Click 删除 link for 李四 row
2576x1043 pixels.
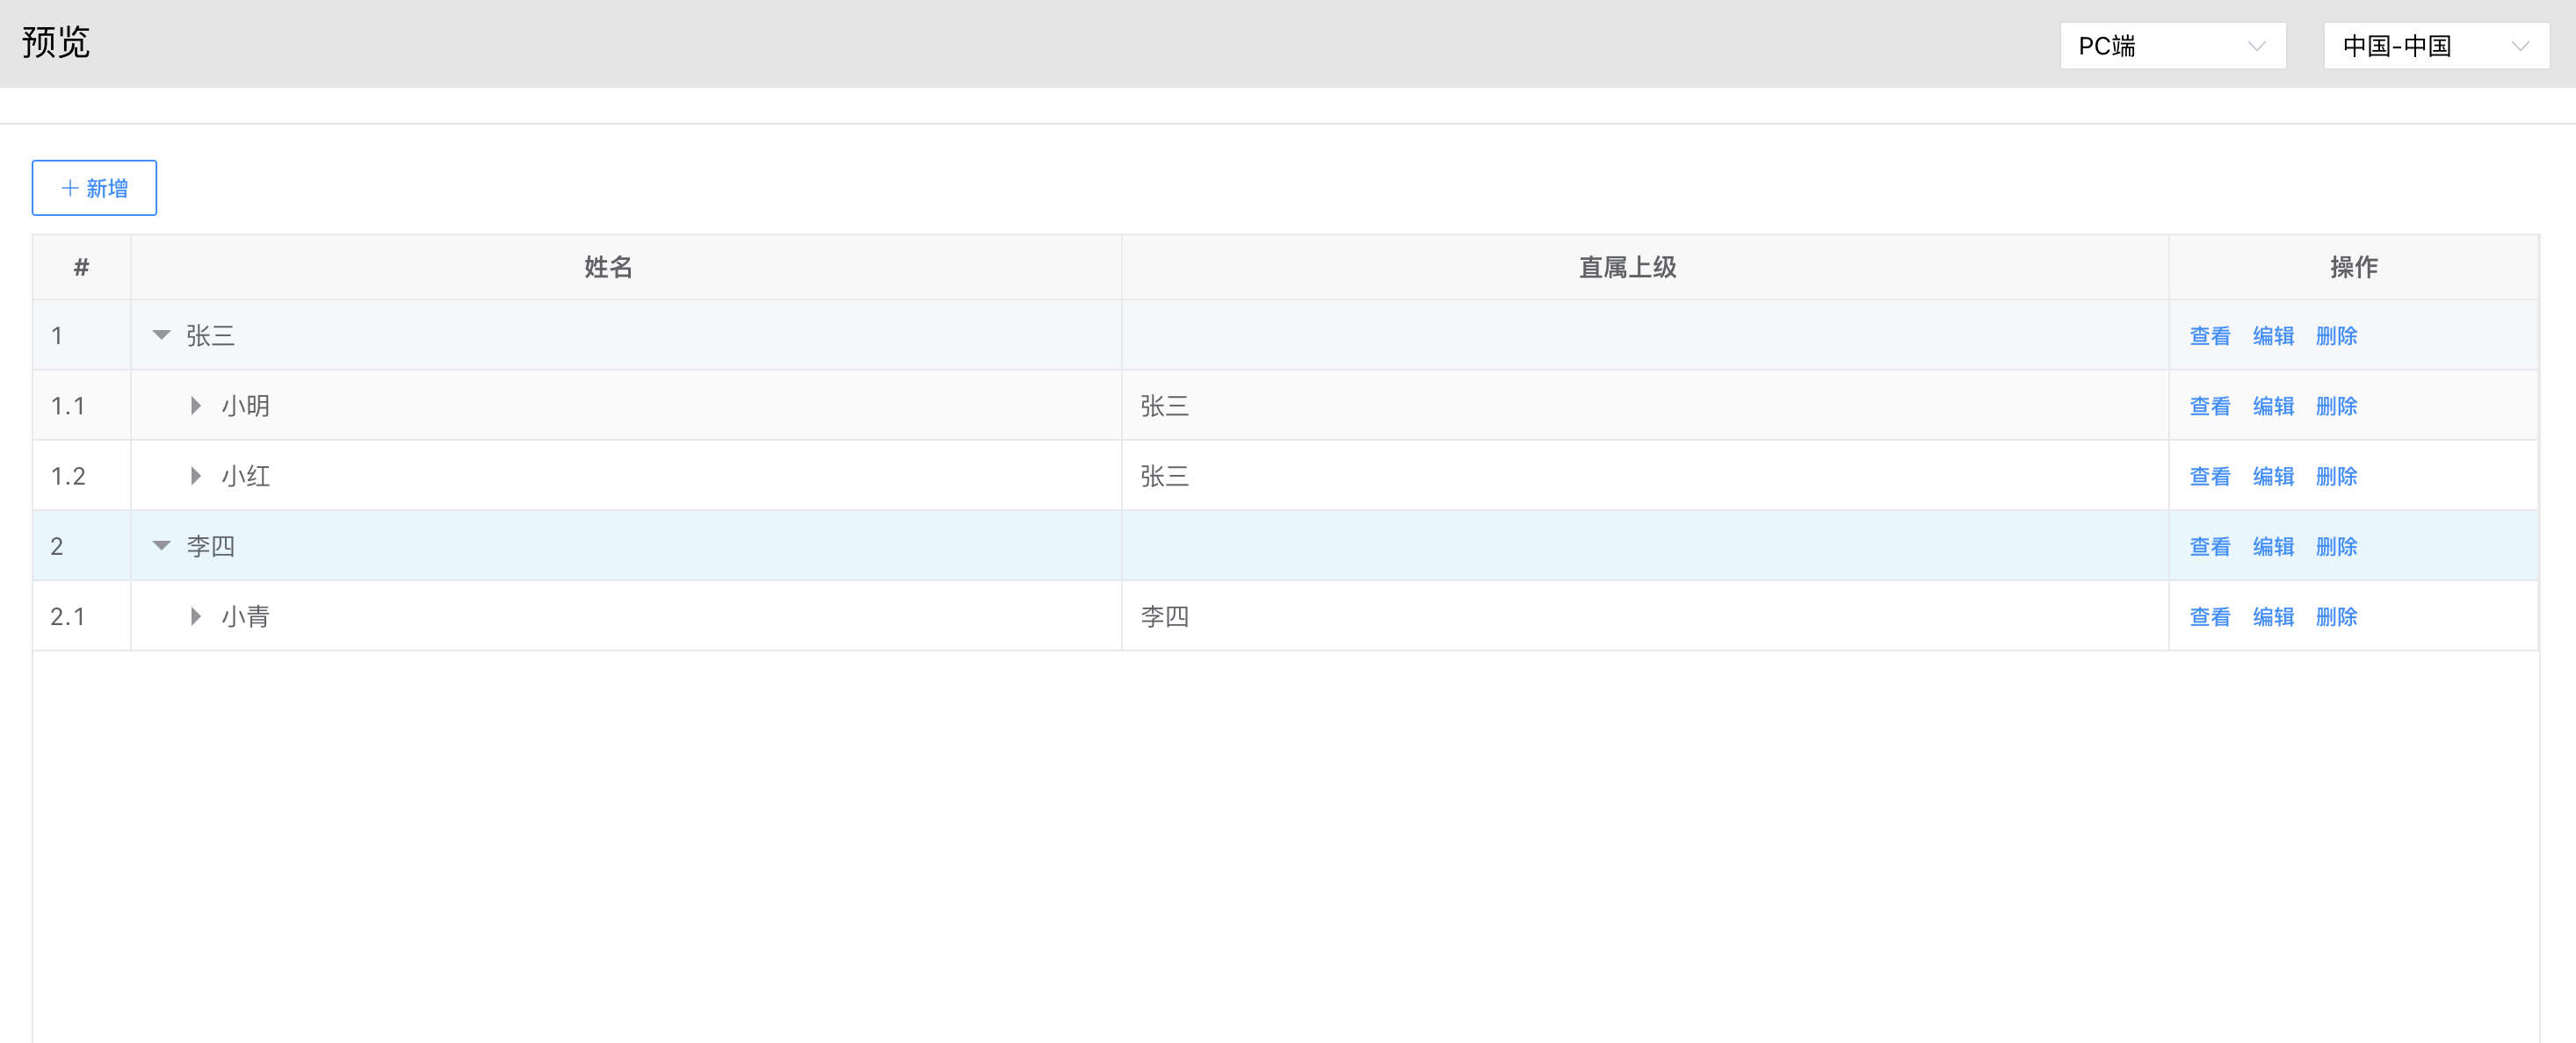tap(2336, 546)
